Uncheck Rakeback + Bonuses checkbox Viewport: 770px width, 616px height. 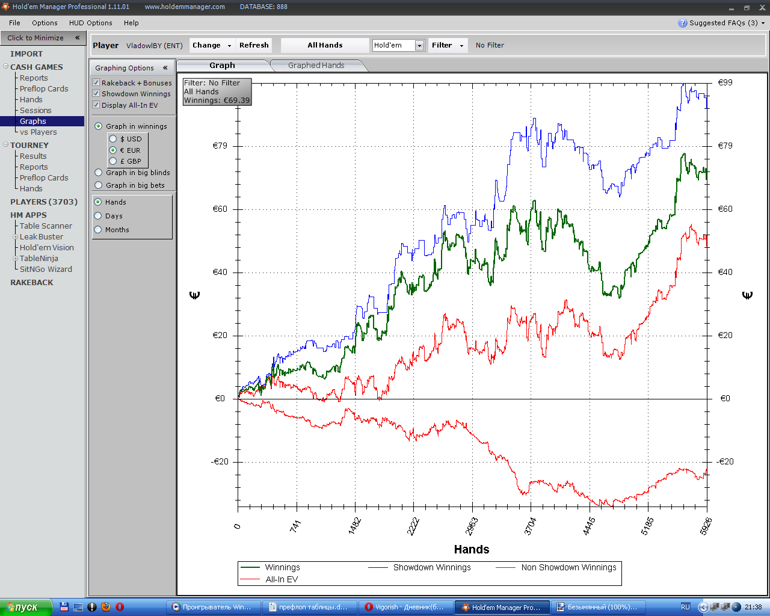(96, 82)
